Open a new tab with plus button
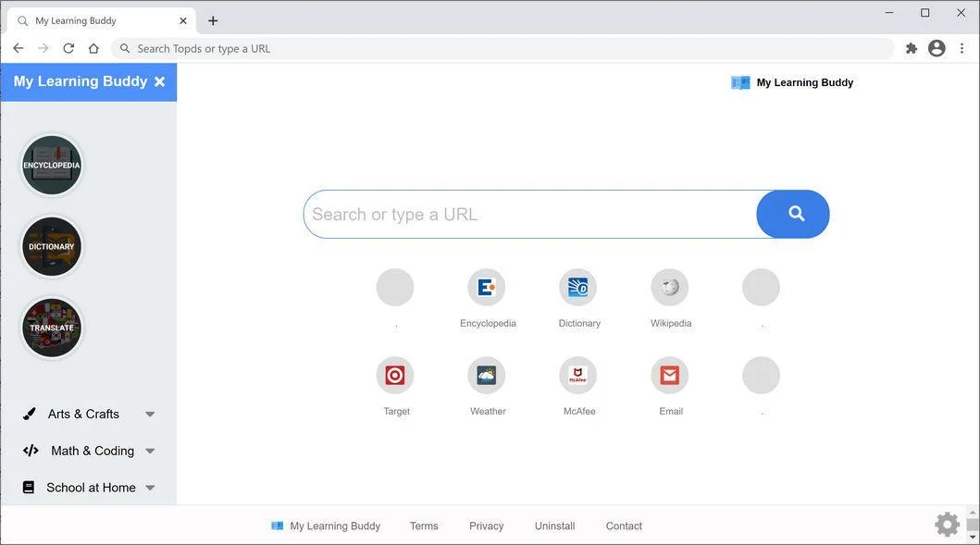The width and height of the screenshot is (980, 545). pos(213,20)
